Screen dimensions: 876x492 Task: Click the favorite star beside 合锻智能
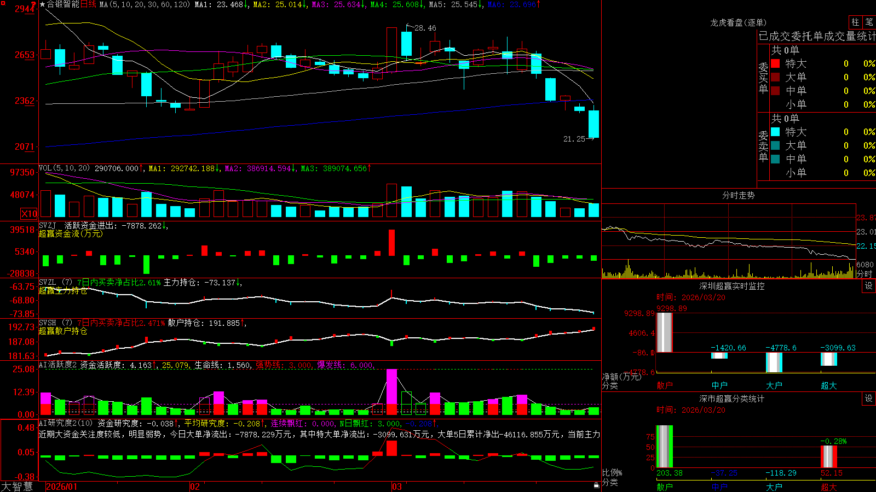tap(43, 4)
